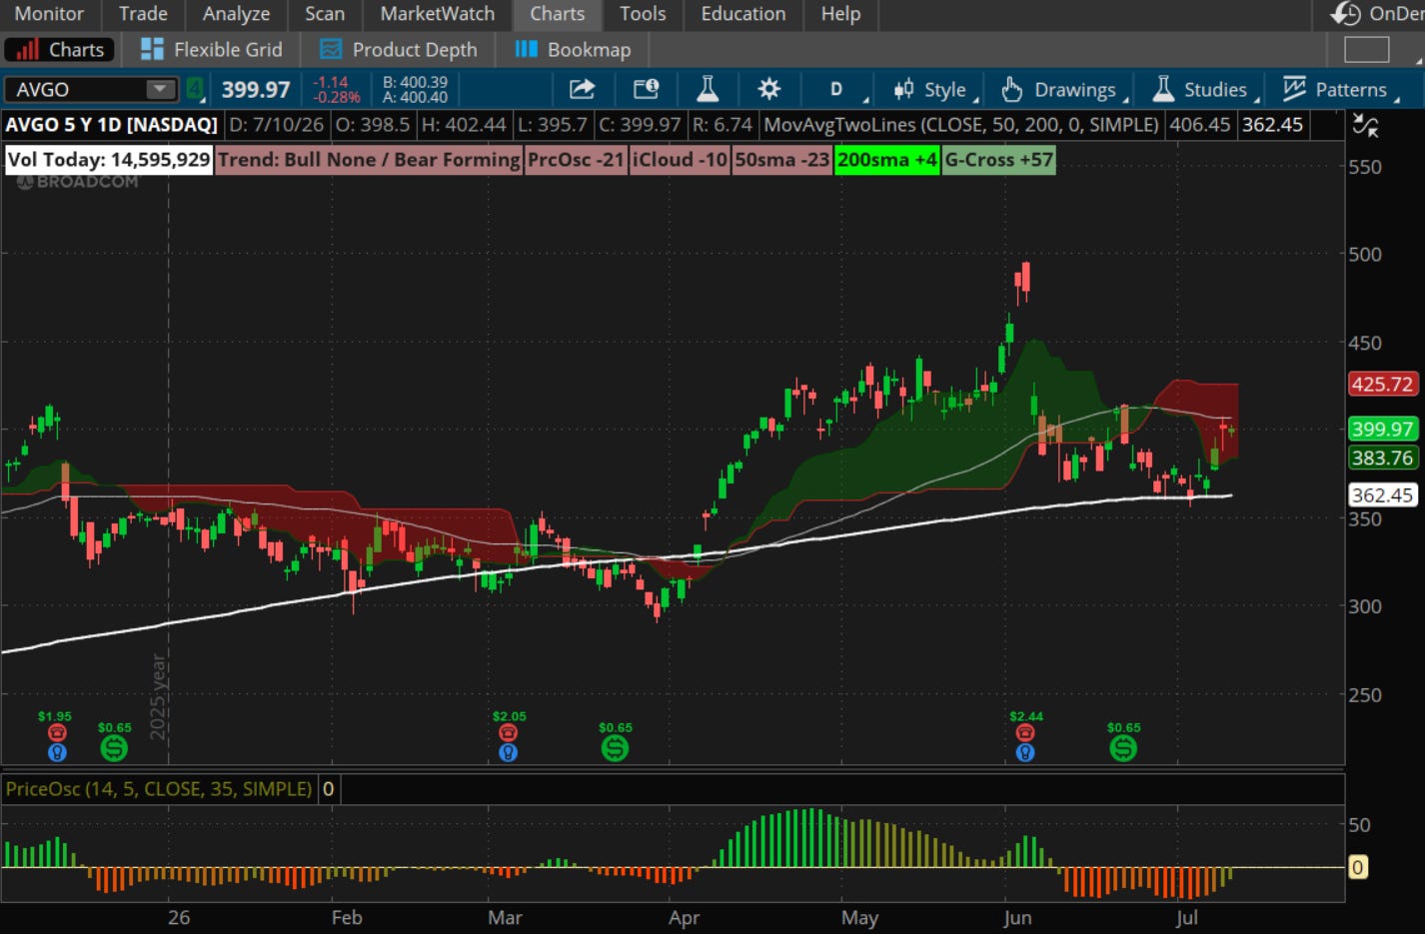Click the OnDemand clock icon

pos(1346,14)
